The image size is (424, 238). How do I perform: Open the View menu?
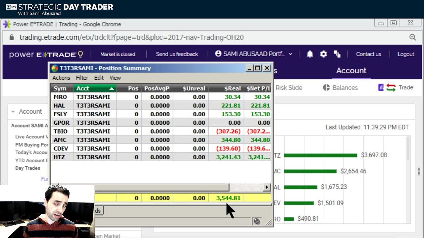(x=115, y=78)
